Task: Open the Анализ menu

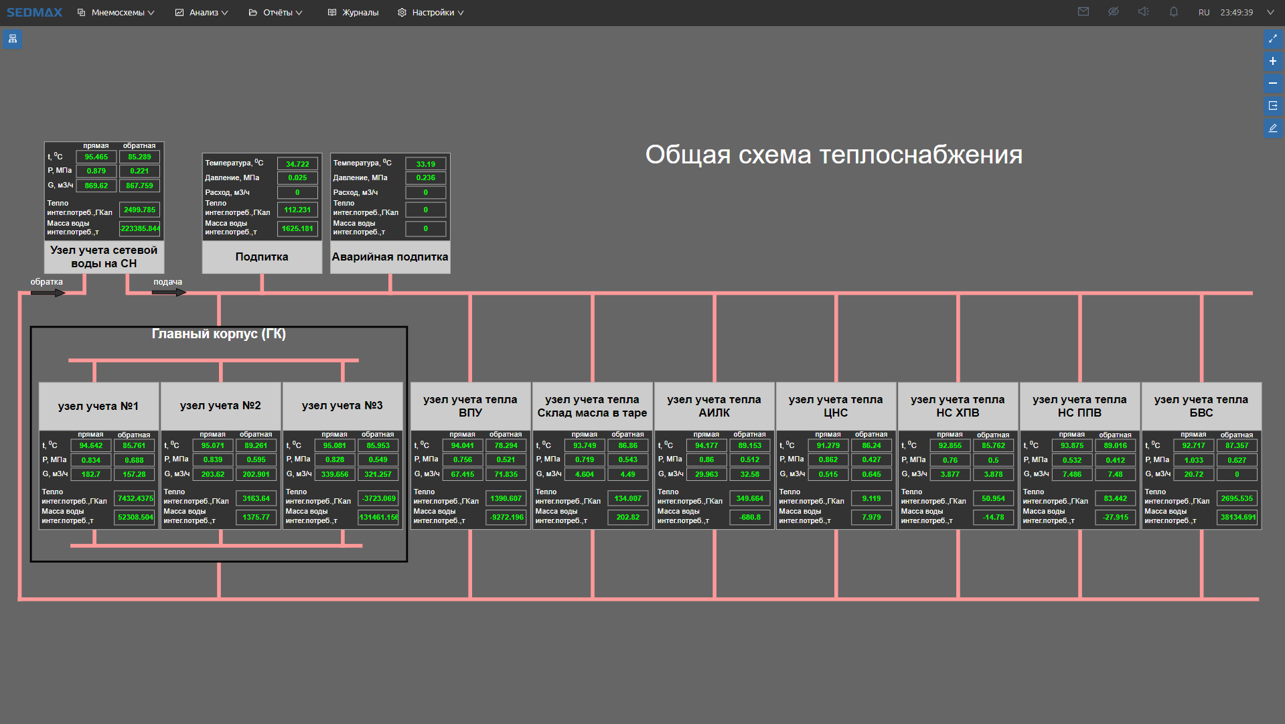Action: pyautogui.click(x=201, y=12)
